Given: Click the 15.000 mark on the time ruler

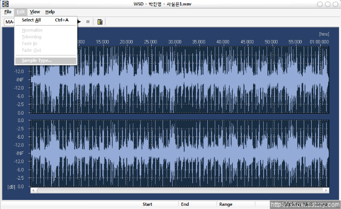Looking at the screenshot, I should point(102,42).
